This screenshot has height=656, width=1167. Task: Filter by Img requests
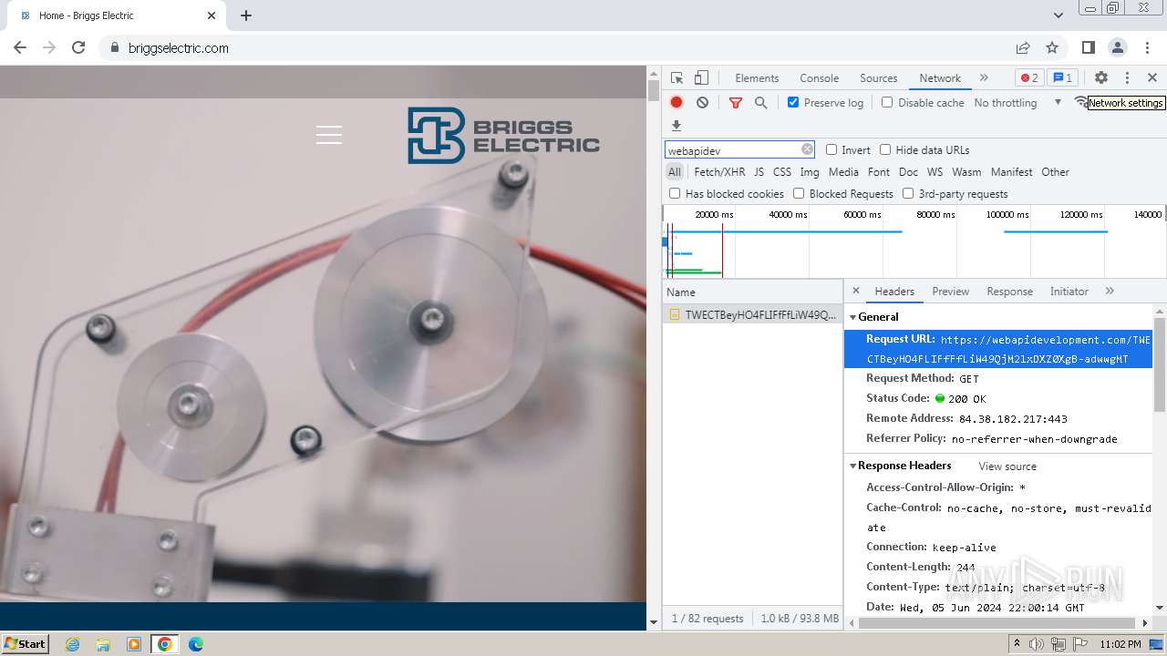coord(810,171)
